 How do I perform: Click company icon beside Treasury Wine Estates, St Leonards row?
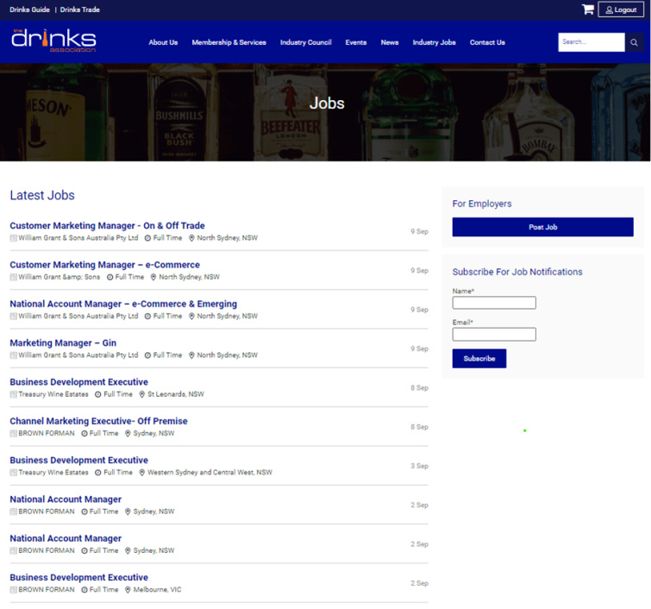coord(13,394)
